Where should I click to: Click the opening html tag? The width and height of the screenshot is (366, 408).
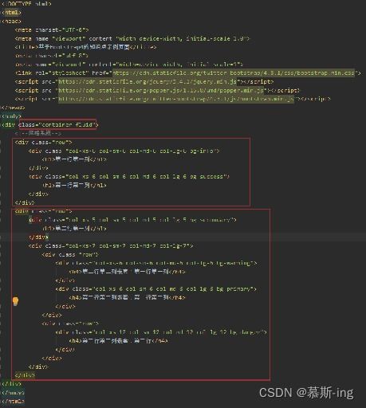(x=11, y=13)
